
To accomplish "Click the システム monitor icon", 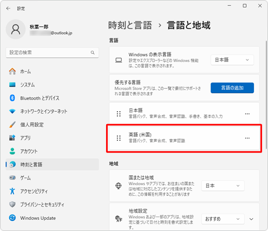I will [x=12, y=84].
